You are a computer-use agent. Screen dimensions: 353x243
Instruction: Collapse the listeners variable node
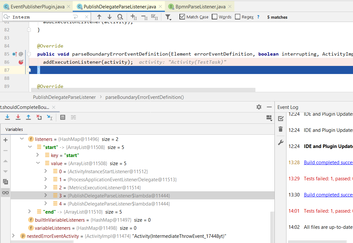coord(21,139)
